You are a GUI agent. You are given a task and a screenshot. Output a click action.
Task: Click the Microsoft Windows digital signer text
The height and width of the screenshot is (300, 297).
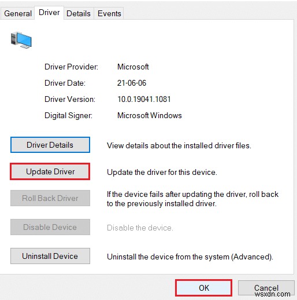pyautogui.click(x=150, y=115)
